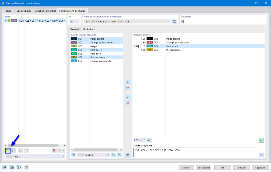Click the combination name field
271x172 pixels.
(x=127, y=22)
